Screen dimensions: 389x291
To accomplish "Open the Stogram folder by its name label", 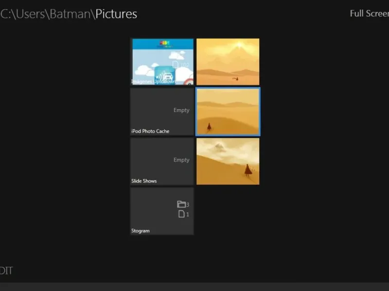I will [x=141, y=231].
